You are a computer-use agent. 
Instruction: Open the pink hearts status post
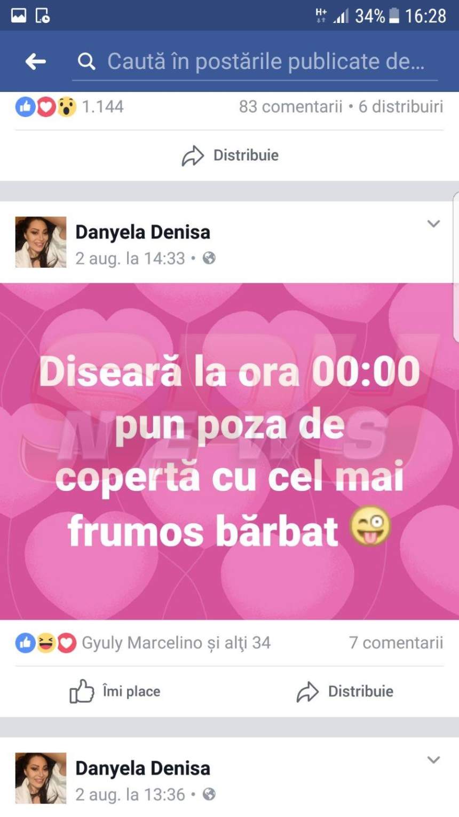pyautogui.click(x=230, y=452)
